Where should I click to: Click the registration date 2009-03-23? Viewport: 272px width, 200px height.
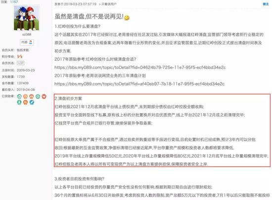[26, 70]
